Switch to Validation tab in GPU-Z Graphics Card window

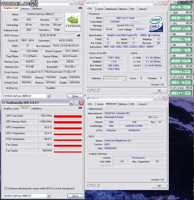(36, 8)
